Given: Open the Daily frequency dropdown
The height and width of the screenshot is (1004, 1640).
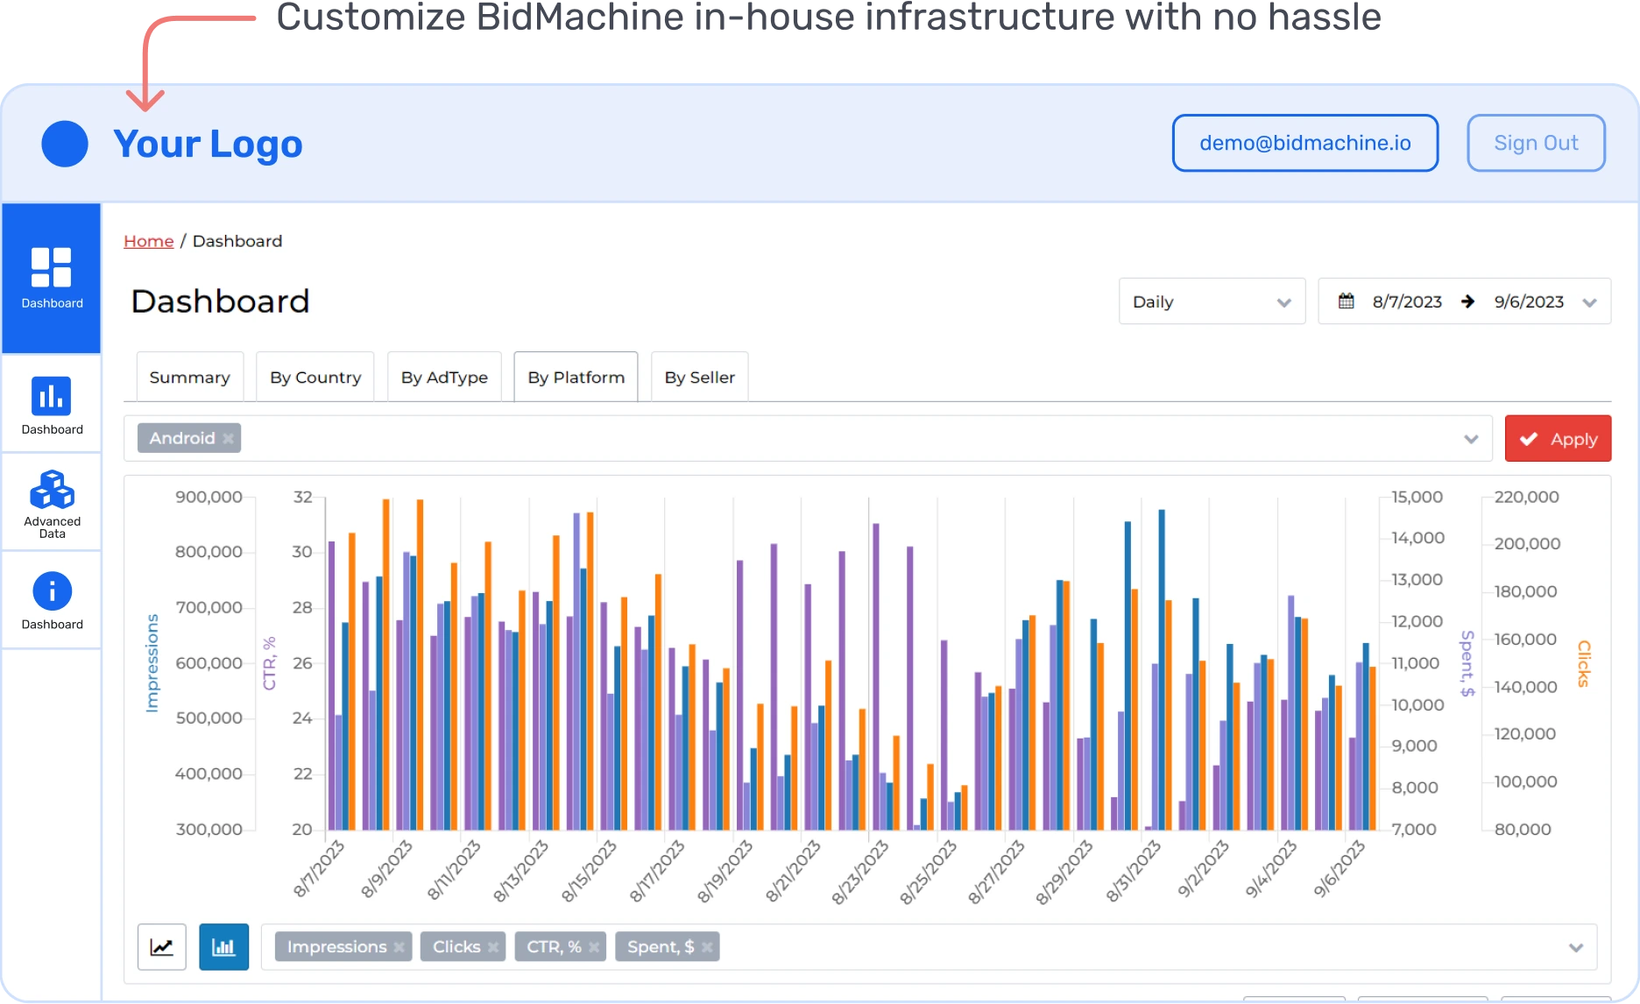Looking at the screenshot, I should point(1212,300).
